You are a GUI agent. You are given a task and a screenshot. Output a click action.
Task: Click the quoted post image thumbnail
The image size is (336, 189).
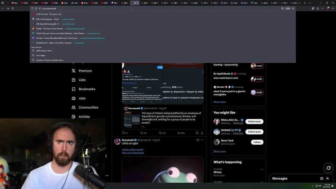[x=132, y=119]
